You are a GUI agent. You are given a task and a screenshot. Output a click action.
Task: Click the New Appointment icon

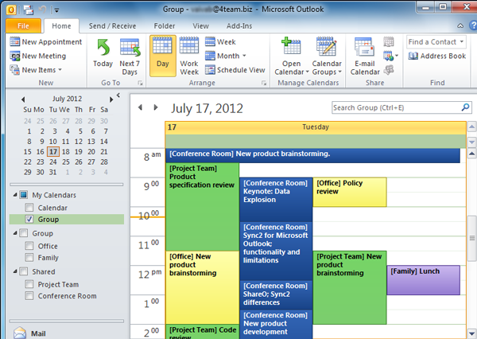pyautogui.click(x=15, y=42)
